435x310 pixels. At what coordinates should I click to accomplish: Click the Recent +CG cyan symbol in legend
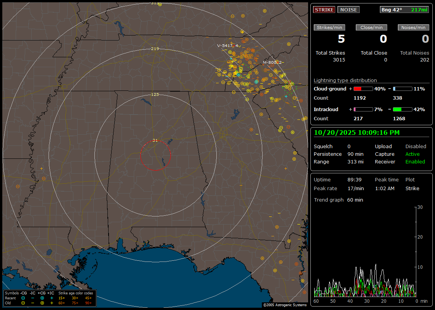[x=42, y=298]
